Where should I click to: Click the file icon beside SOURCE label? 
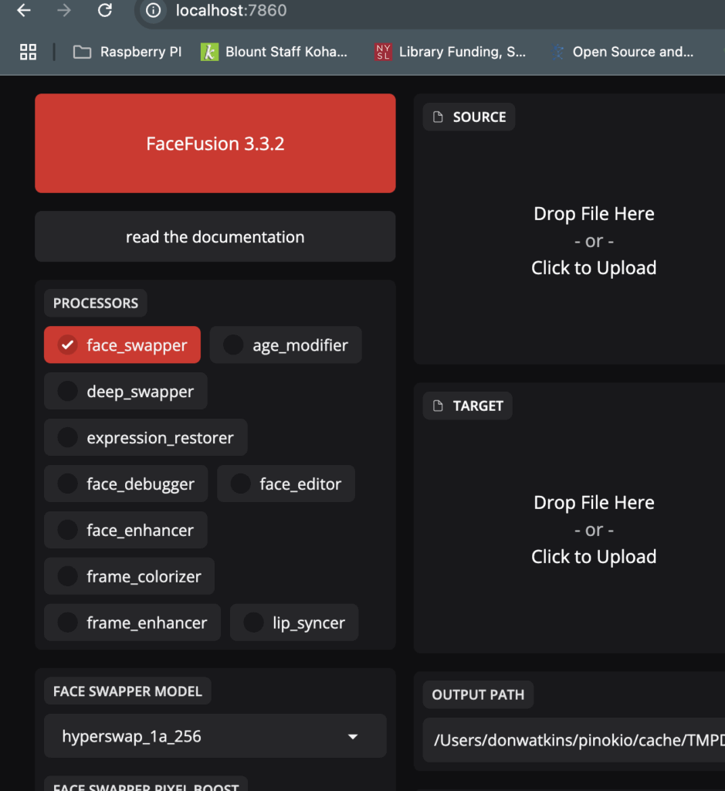pos(438,117)
